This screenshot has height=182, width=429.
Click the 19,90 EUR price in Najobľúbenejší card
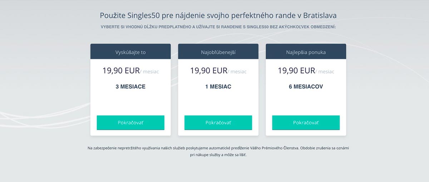(209, 71)
